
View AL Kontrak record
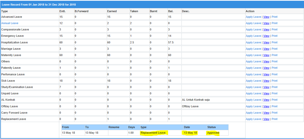[x=266, y=100]
